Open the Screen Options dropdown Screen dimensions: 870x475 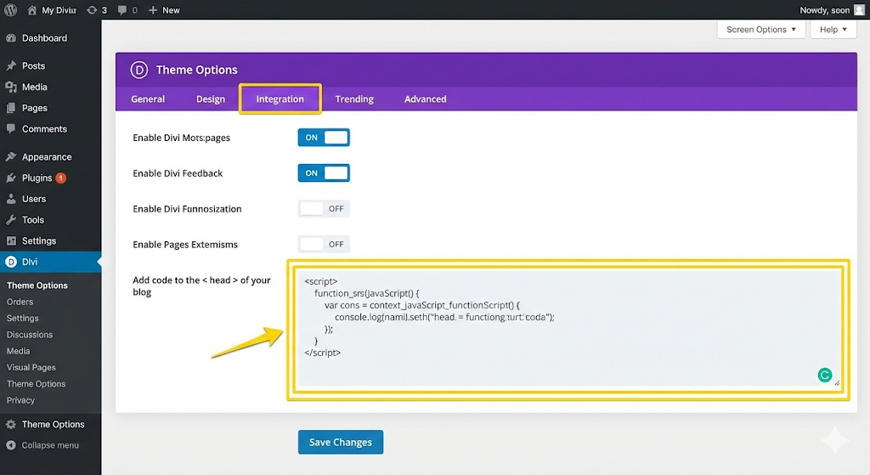coord(760,30)
